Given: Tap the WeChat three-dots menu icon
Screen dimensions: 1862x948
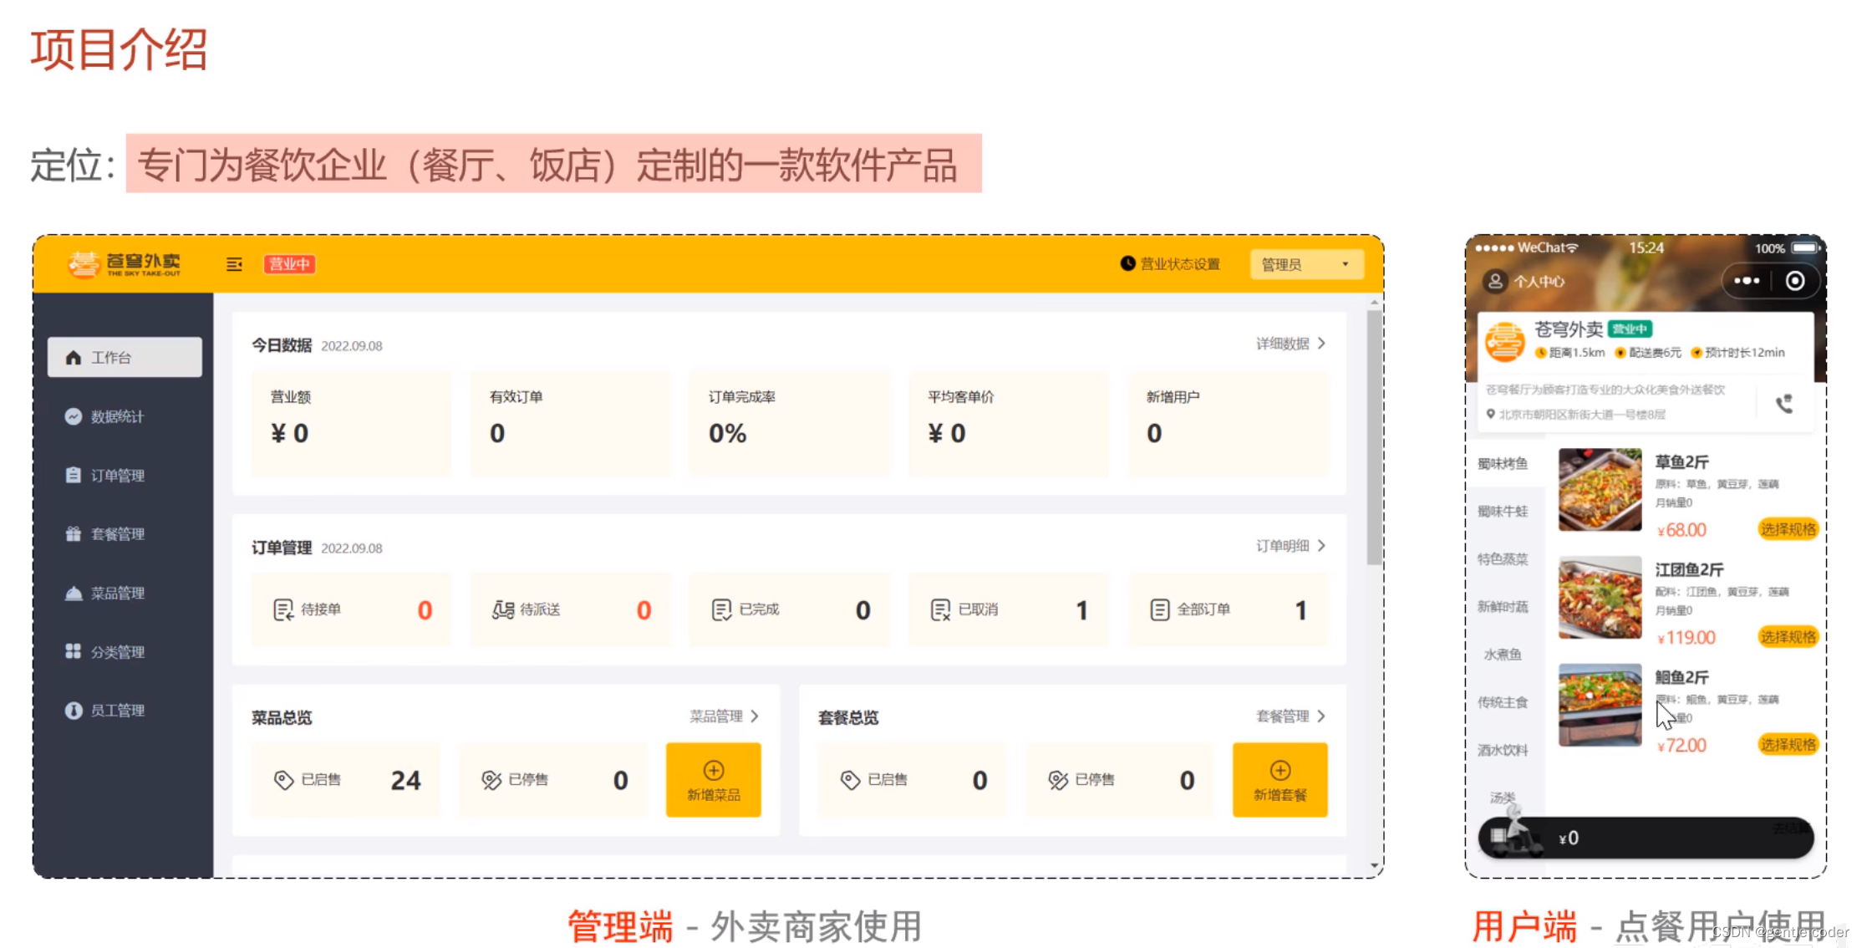Looking at the screenshot, I should [x=1747, y=281].
